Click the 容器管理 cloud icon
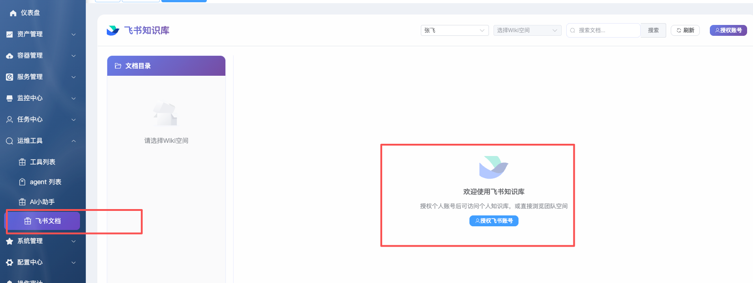The height and width of the screenshot is (283, 753). click(10, 55)
